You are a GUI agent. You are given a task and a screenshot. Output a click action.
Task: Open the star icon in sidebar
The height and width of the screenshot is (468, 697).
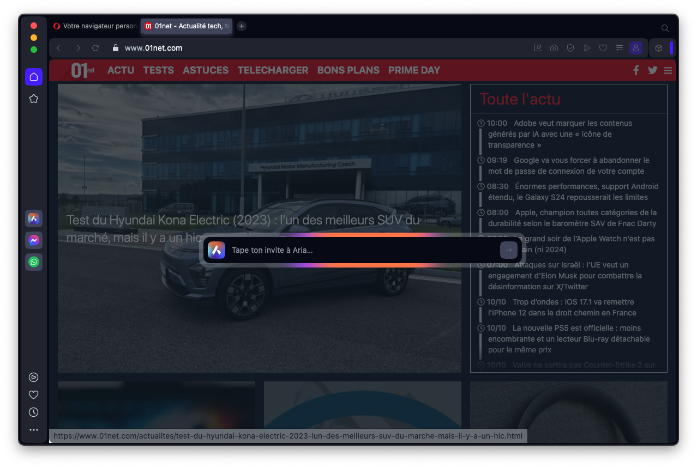34,99
